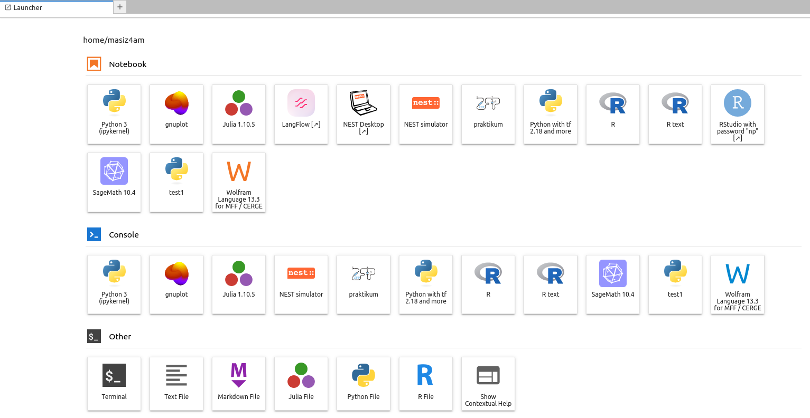The height and width of the screenshot is (418, 810).
Task: Open an R text notebook
Action: [675, 114]
